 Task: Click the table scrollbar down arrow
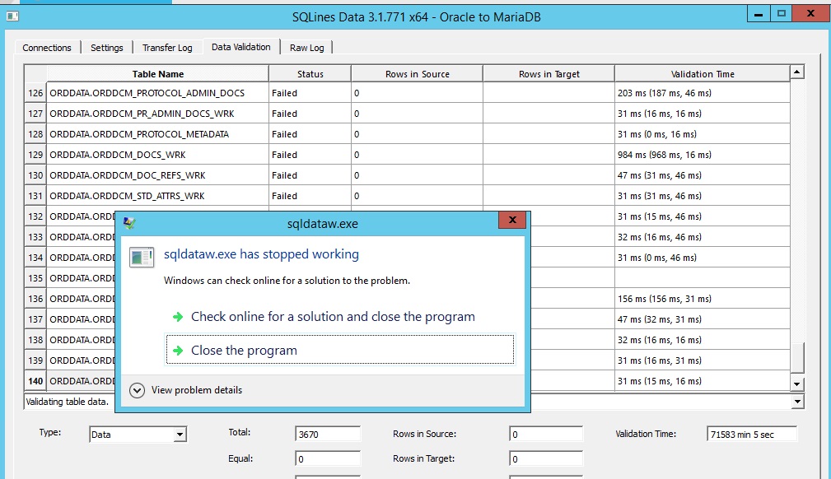(x=796, y=384)
